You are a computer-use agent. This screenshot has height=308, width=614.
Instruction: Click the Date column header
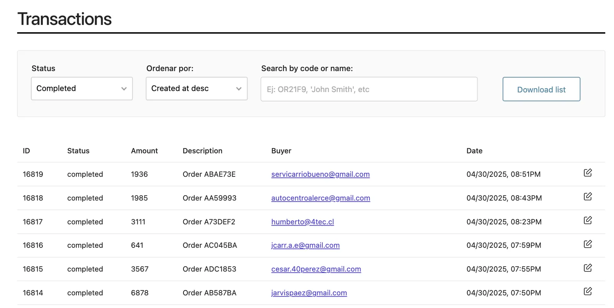pyautogui.click(x=474, y=151)
